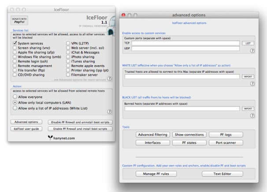267x192 pixels.
Task: Import banned hosts into Black List
Action: click(248, 109)
